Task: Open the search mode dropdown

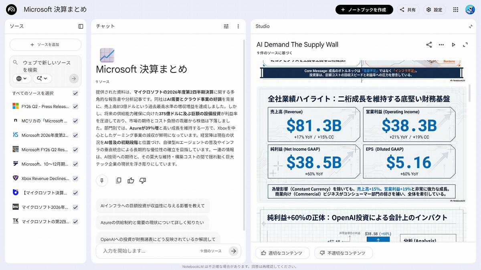Action: 42,78
